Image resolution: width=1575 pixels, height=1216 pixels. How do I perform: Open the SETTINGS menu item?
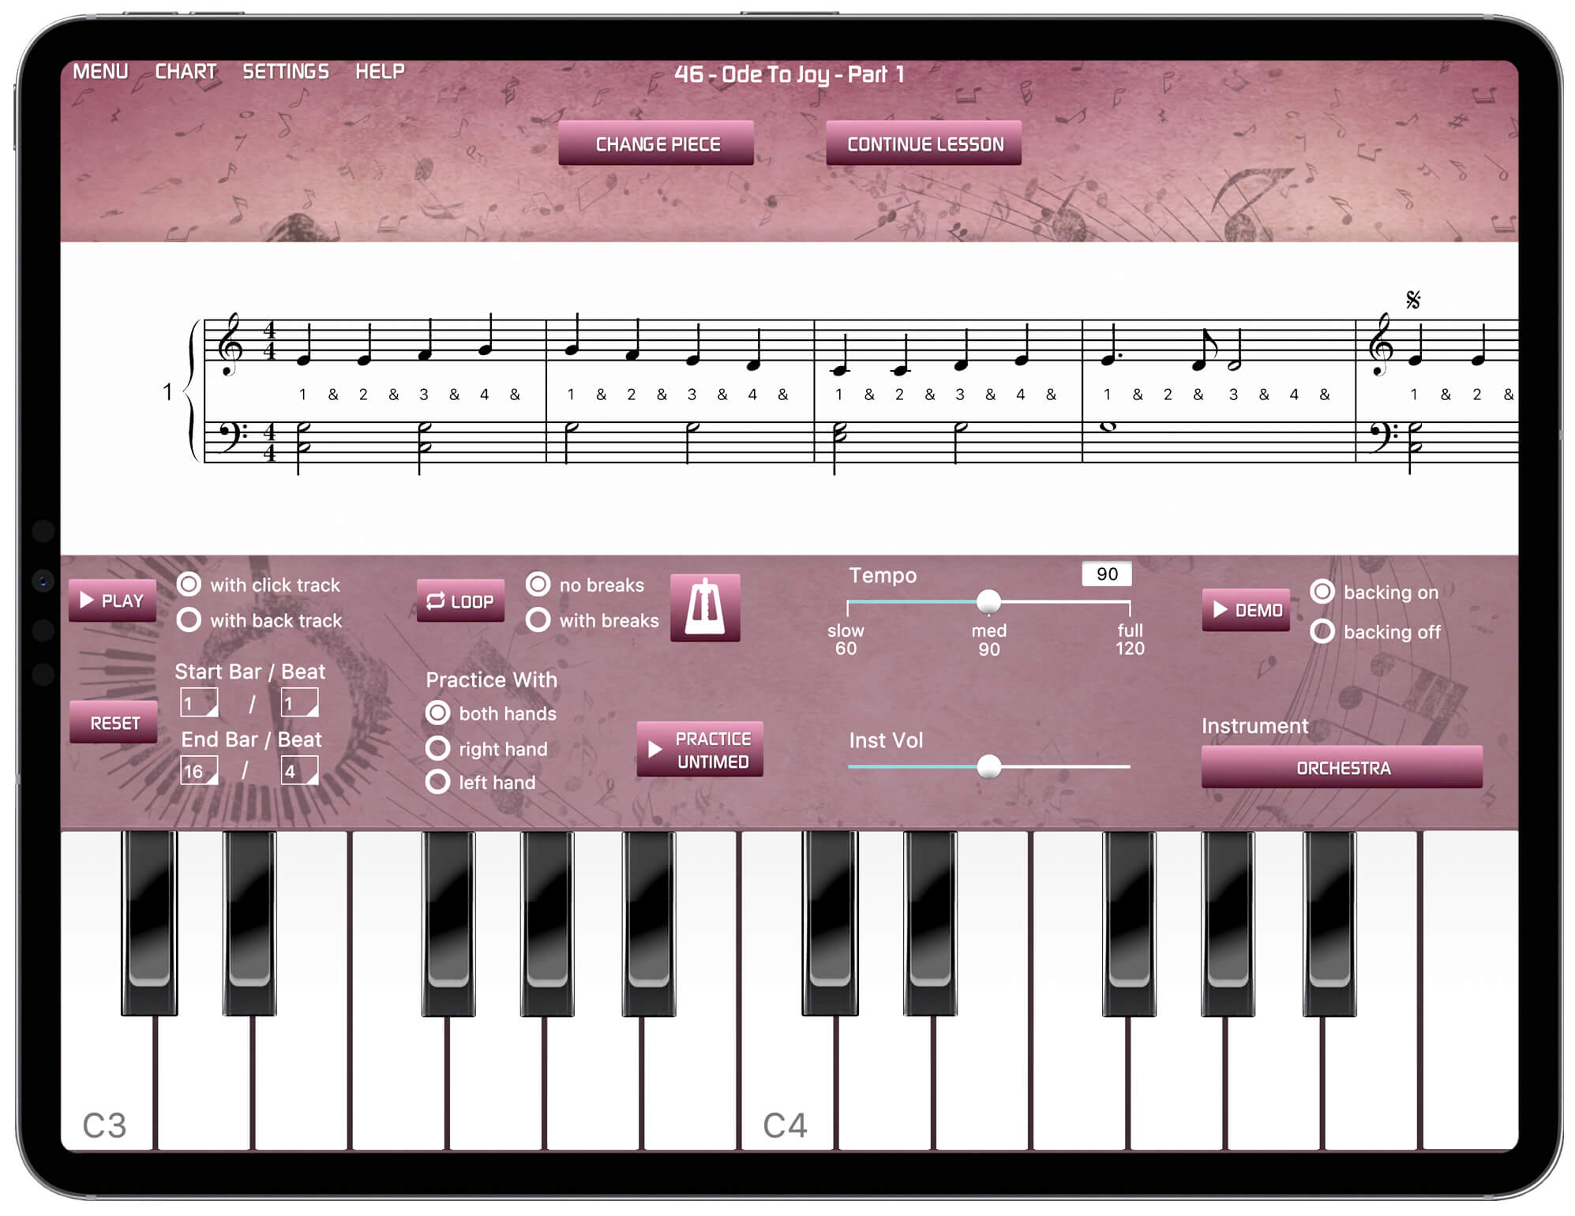coord(283,72)
